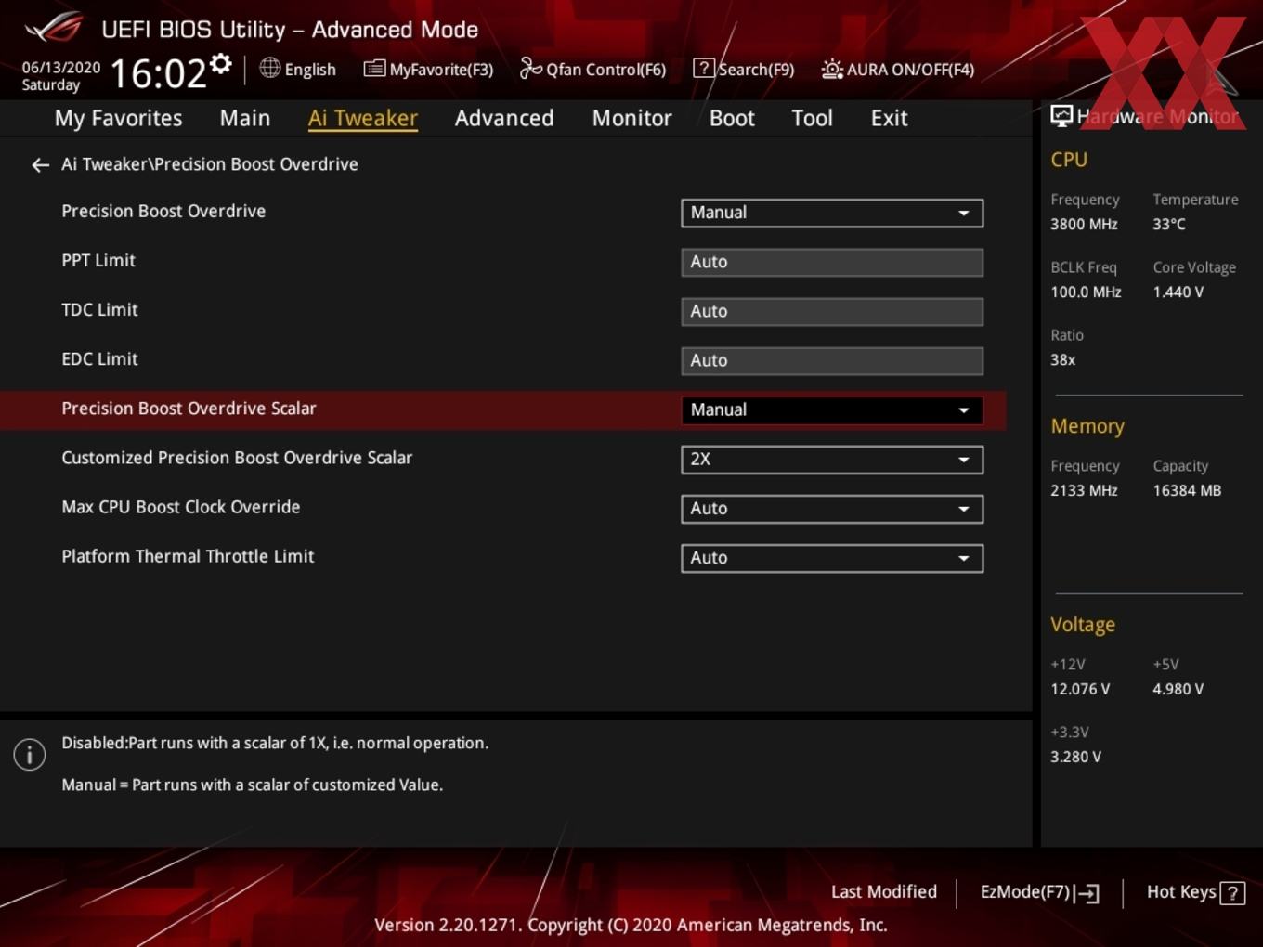Click the Hot Keys question mark box
The height and width of the screenshot is (947, 1263).
click(x=1232, y=893)
